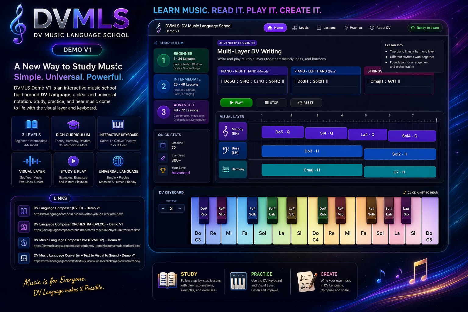This screenshot has width=468, height=312.
Task: Select the Do3 - H bass block
Action: pos(312,151)
